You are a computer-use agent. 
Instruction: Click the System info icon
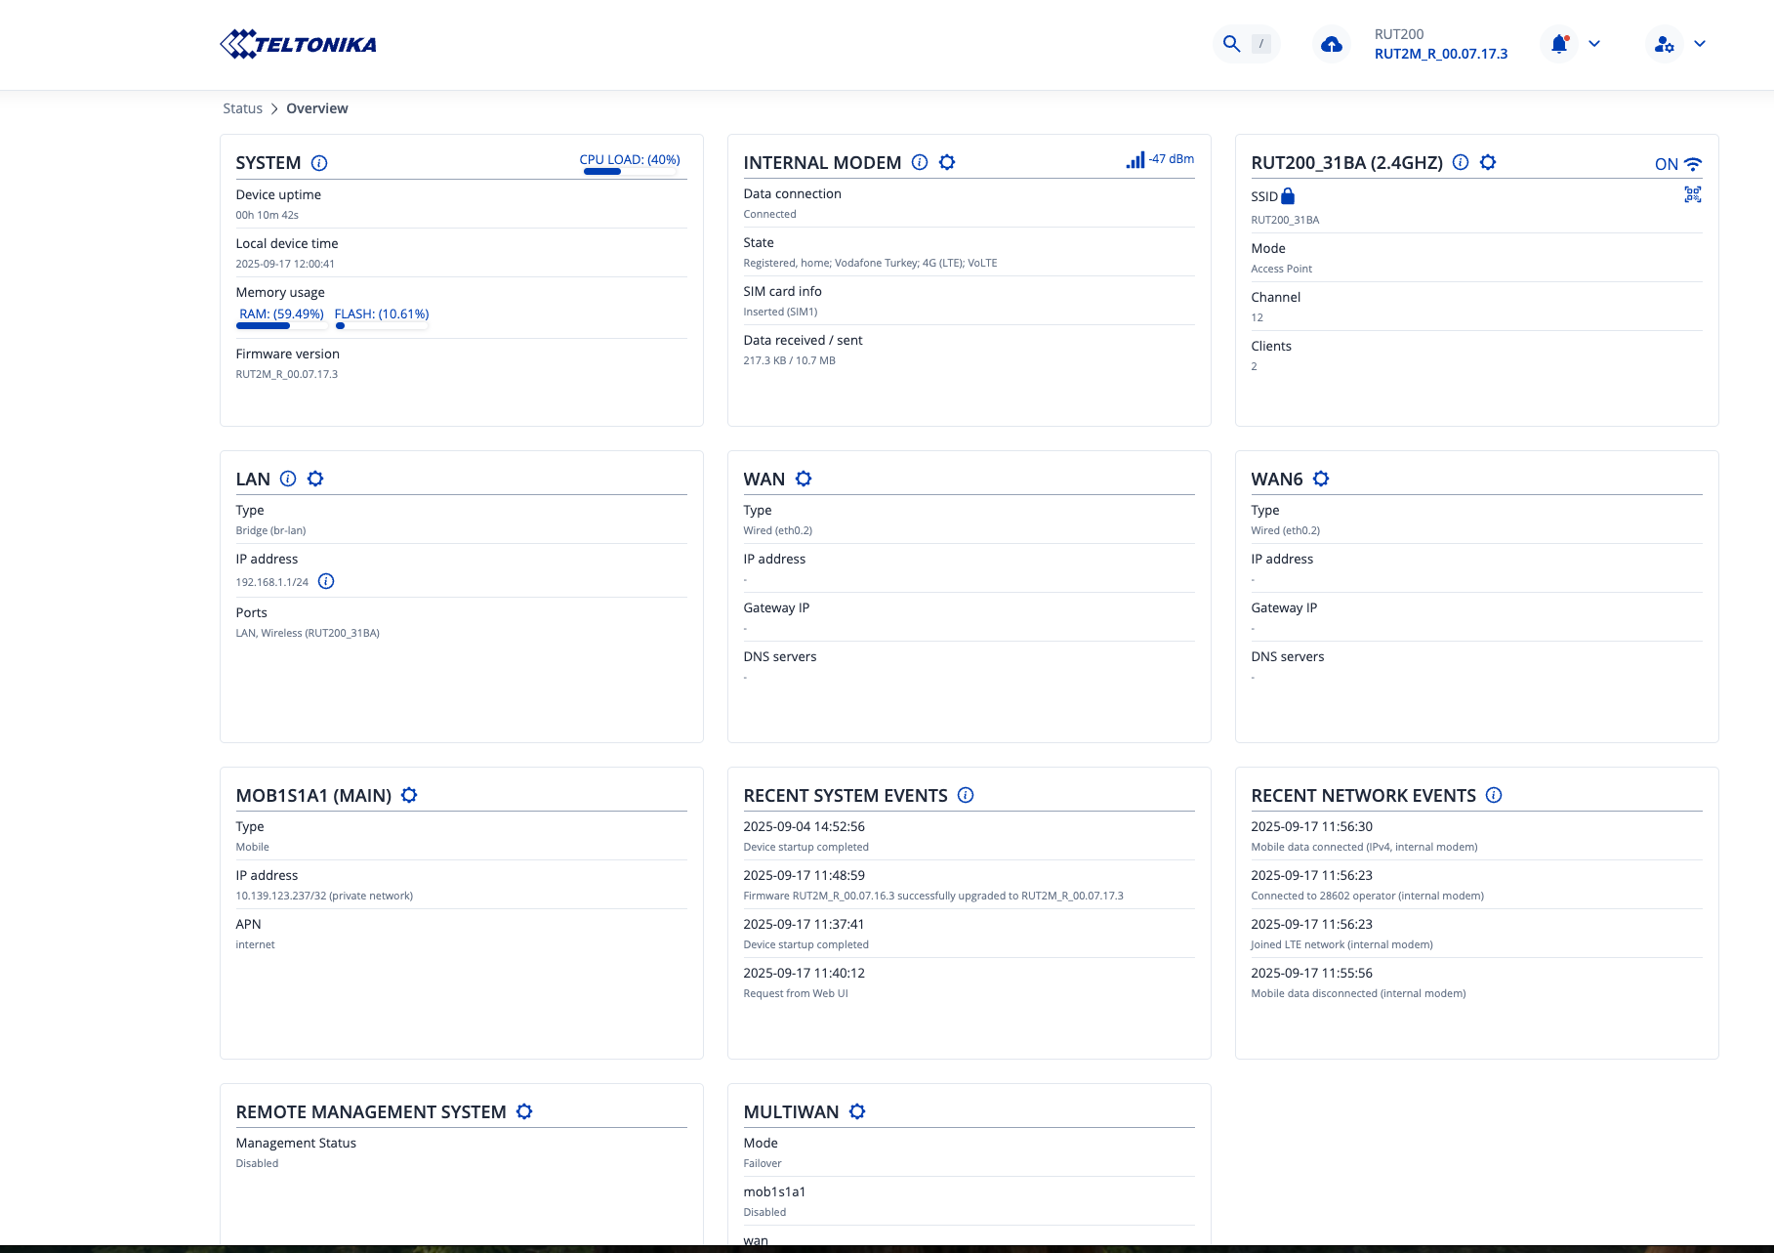pos(319,163)
